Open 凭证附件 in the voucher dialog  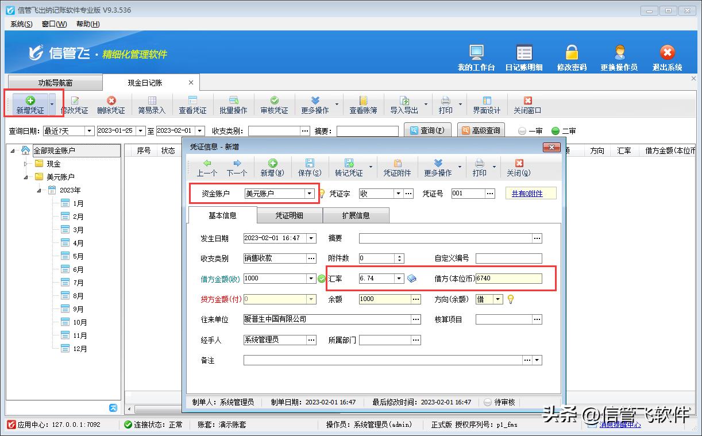pos(396,166)
